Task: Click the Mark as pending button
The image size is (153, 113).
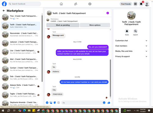Action: click(x=63, y=25)
